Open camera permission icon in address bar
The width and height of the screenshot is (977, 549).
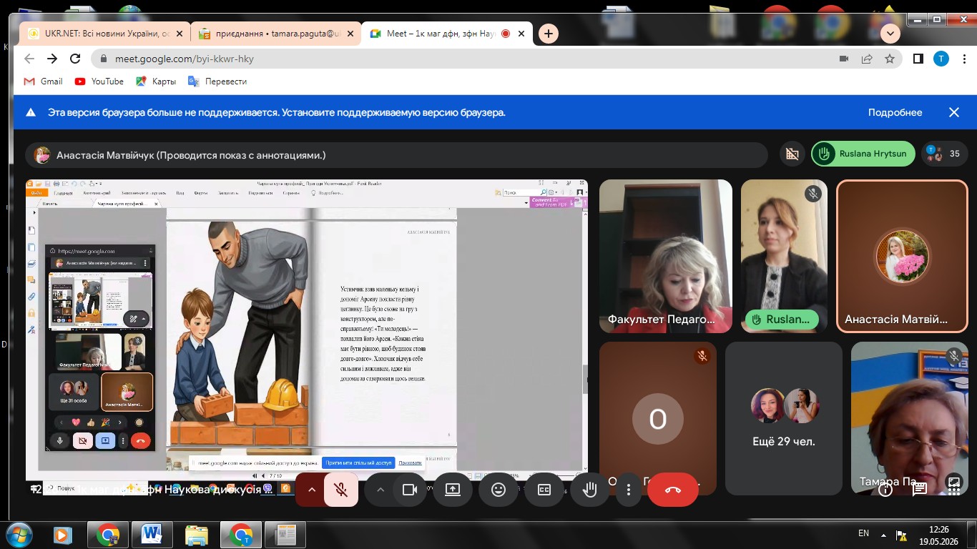click(844, 59)
